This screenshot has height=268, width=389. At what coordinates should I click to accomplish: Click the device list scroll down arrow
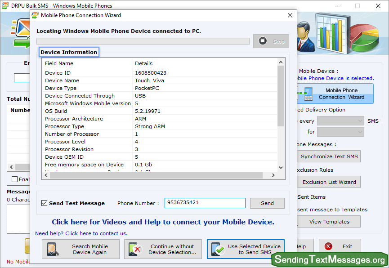pyautogui.click(x=281, y=167)
